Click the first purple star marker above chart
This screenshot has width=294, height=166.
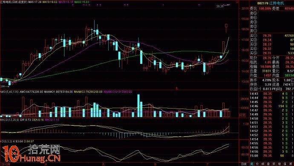pos(73,5)
